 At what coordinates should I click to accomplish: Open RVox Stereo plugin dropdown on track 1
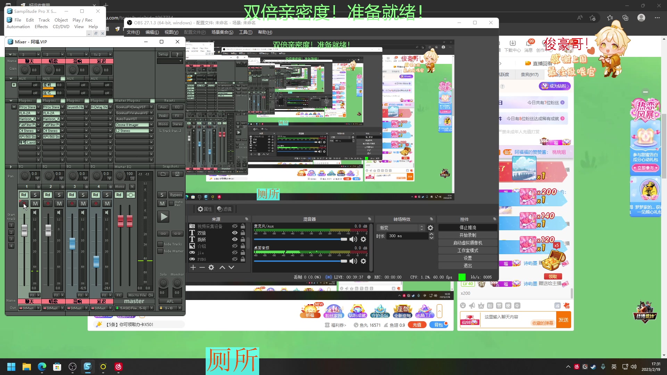39,107
